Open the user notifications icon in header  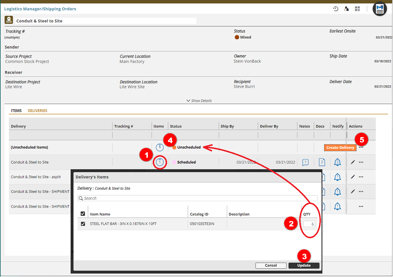tap(346, 9)
